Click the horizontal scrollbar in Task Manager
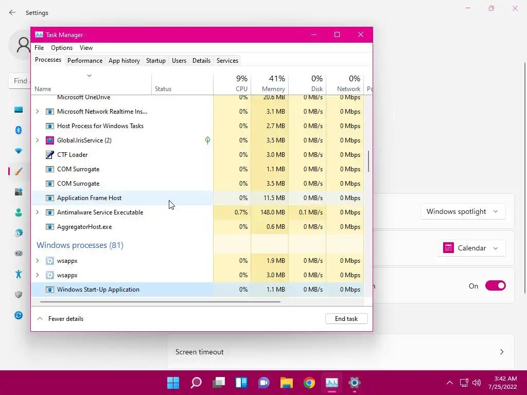This screenshot has height=395, width=527. pyautogui.click(x=160, y=302)
